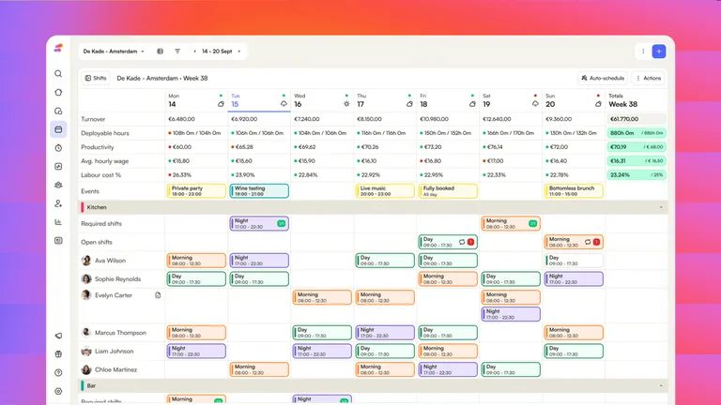The image size is (721, 405).
Task: Select the Fri 18 day header
Action: (448, 100)
